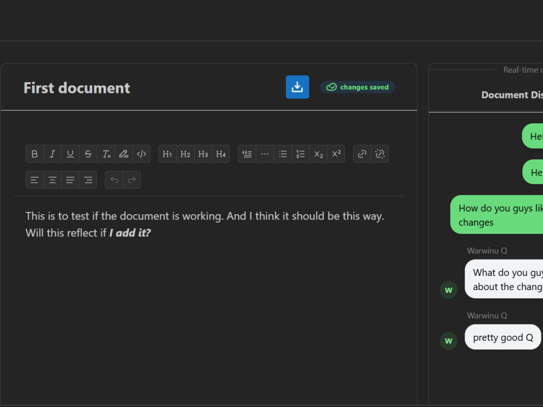Select the 'pretty good Q' chat message
The image size is (543, 407).
503,337
